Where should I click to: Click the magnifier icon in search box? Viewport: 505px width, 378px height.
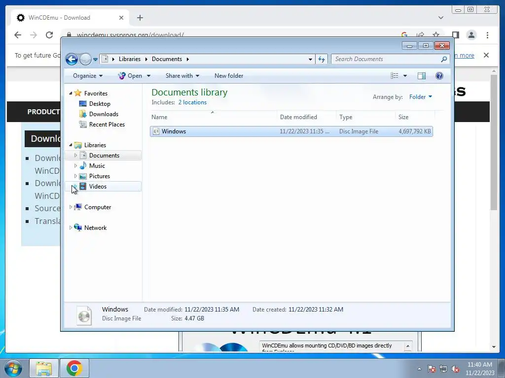click(x=444, y=59)
